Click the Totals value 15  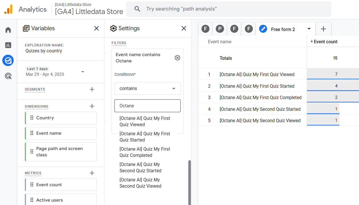click(x=335, y=58)
